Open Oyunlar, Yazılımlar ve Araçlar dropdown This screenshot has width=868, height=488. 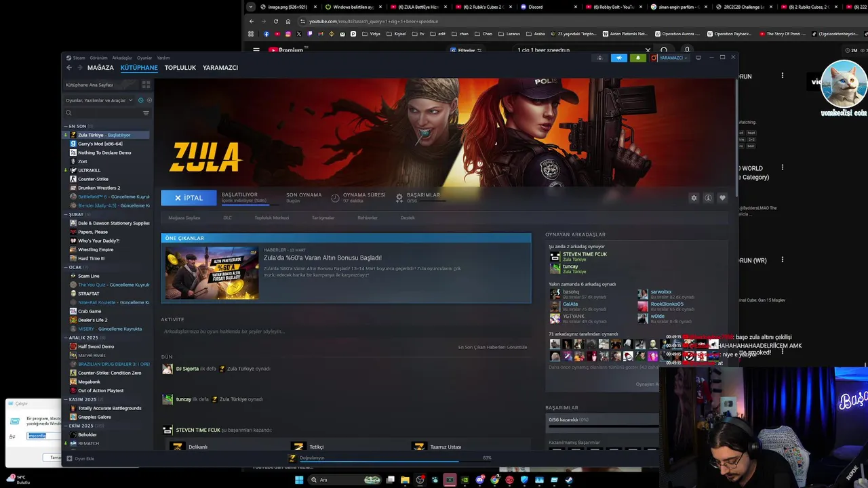click(99, 100)
